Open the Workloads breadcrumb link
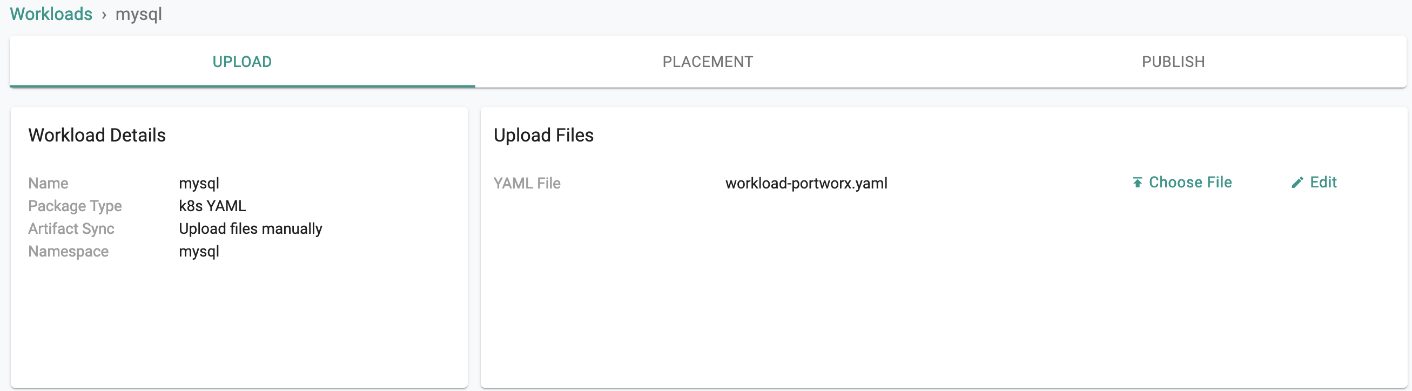This screenshot has height=391, width=1412. tap(51, 14)
